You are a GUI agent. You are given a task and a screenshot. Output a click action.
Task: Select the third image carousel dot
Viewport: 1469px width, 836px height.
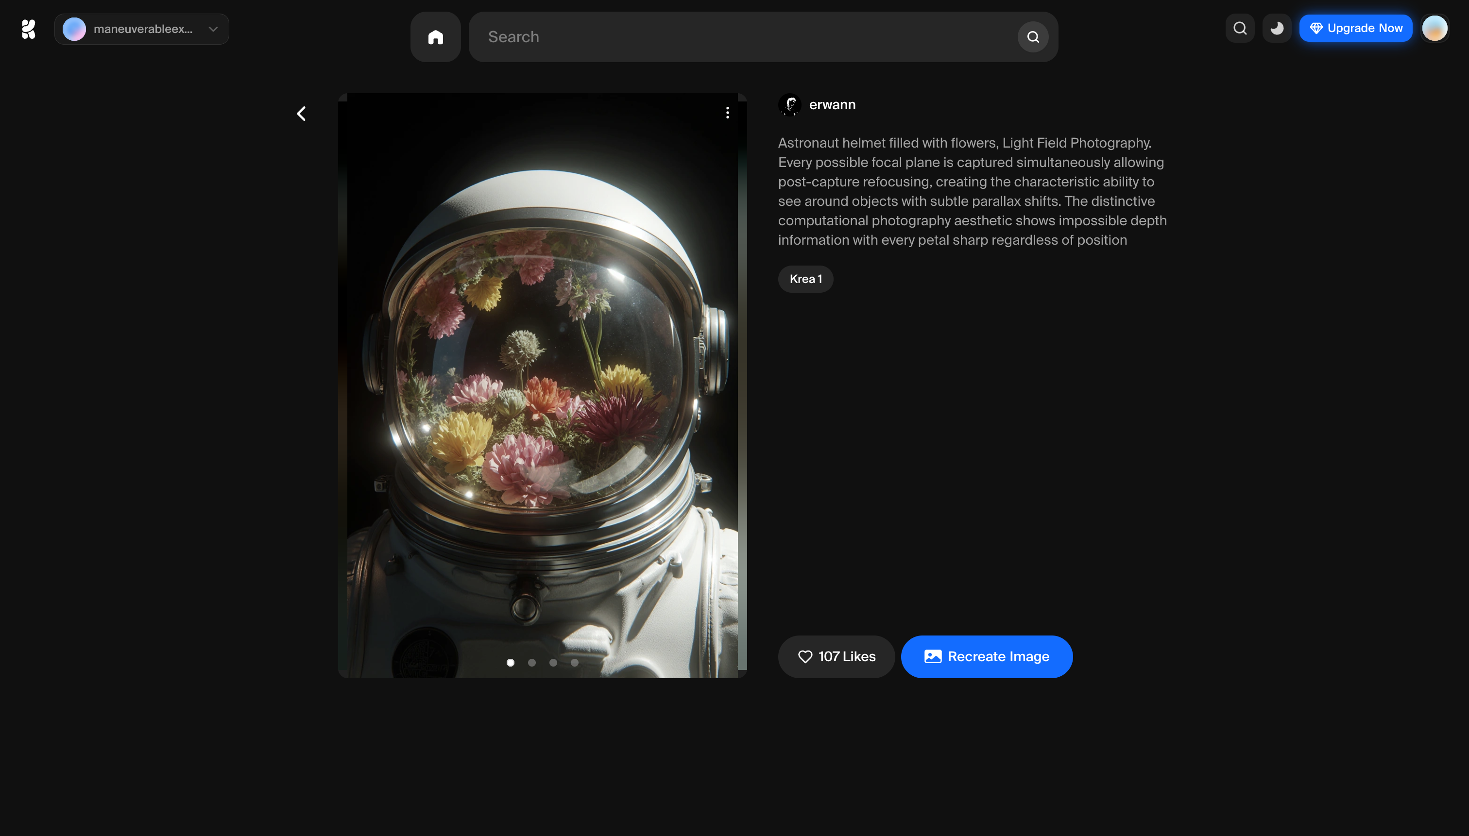point(553,663)
